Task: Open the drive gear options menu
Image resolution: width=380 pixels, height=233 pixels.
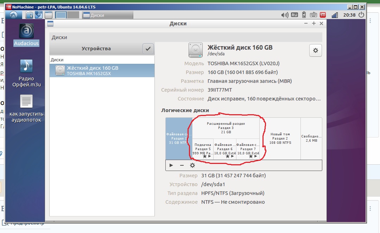Action: pyautogui.click(x=316, y=50)
